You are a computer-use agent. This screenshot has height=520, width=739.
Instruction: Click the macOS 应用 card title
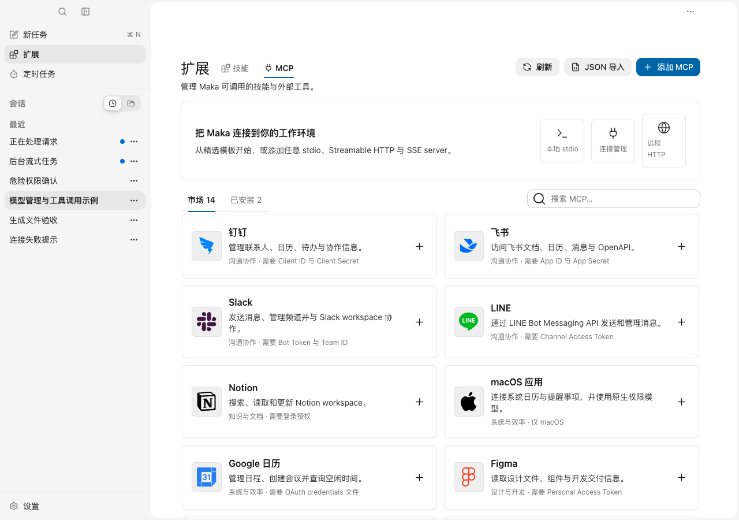coord(517,382)
